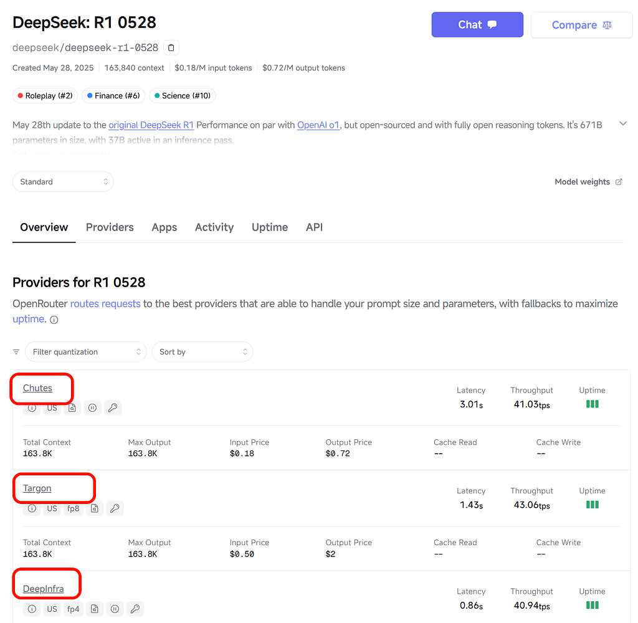The width and height of the screenshot is (638, 623).
Task: Open the info icon in Chutes row
Action: 32,407
